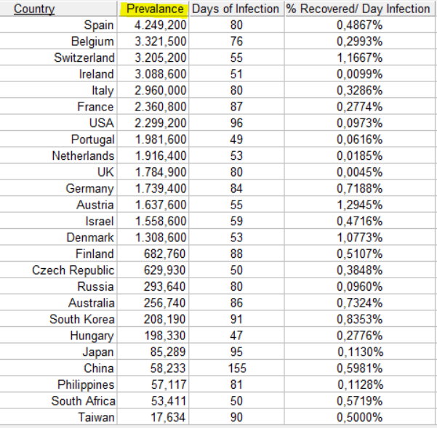
Task: Click Taiwan recovery rate 0,5000%
Action: click(359, 417)
